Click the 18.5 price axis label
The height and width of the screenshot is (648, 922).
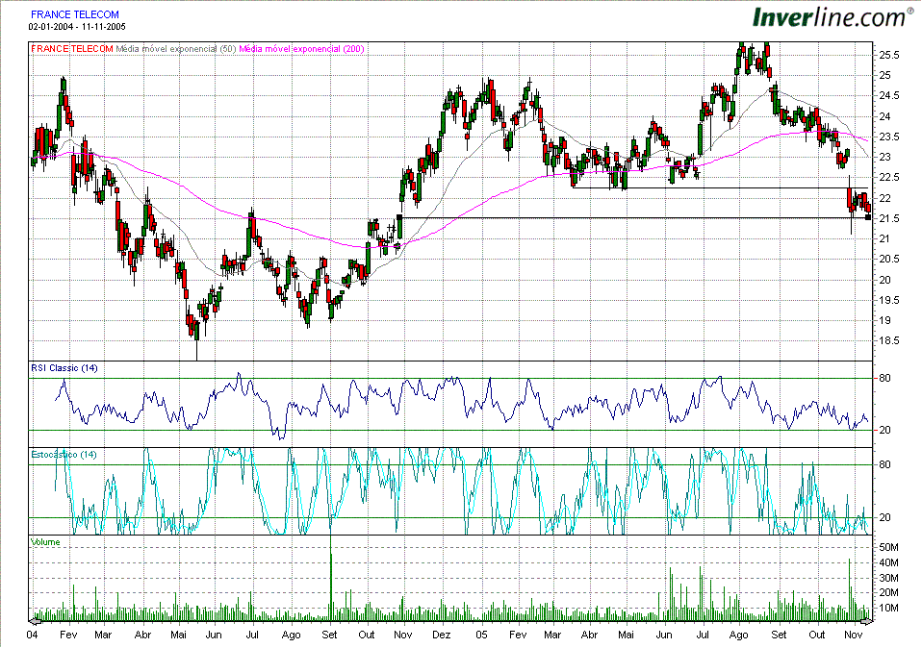889,340
